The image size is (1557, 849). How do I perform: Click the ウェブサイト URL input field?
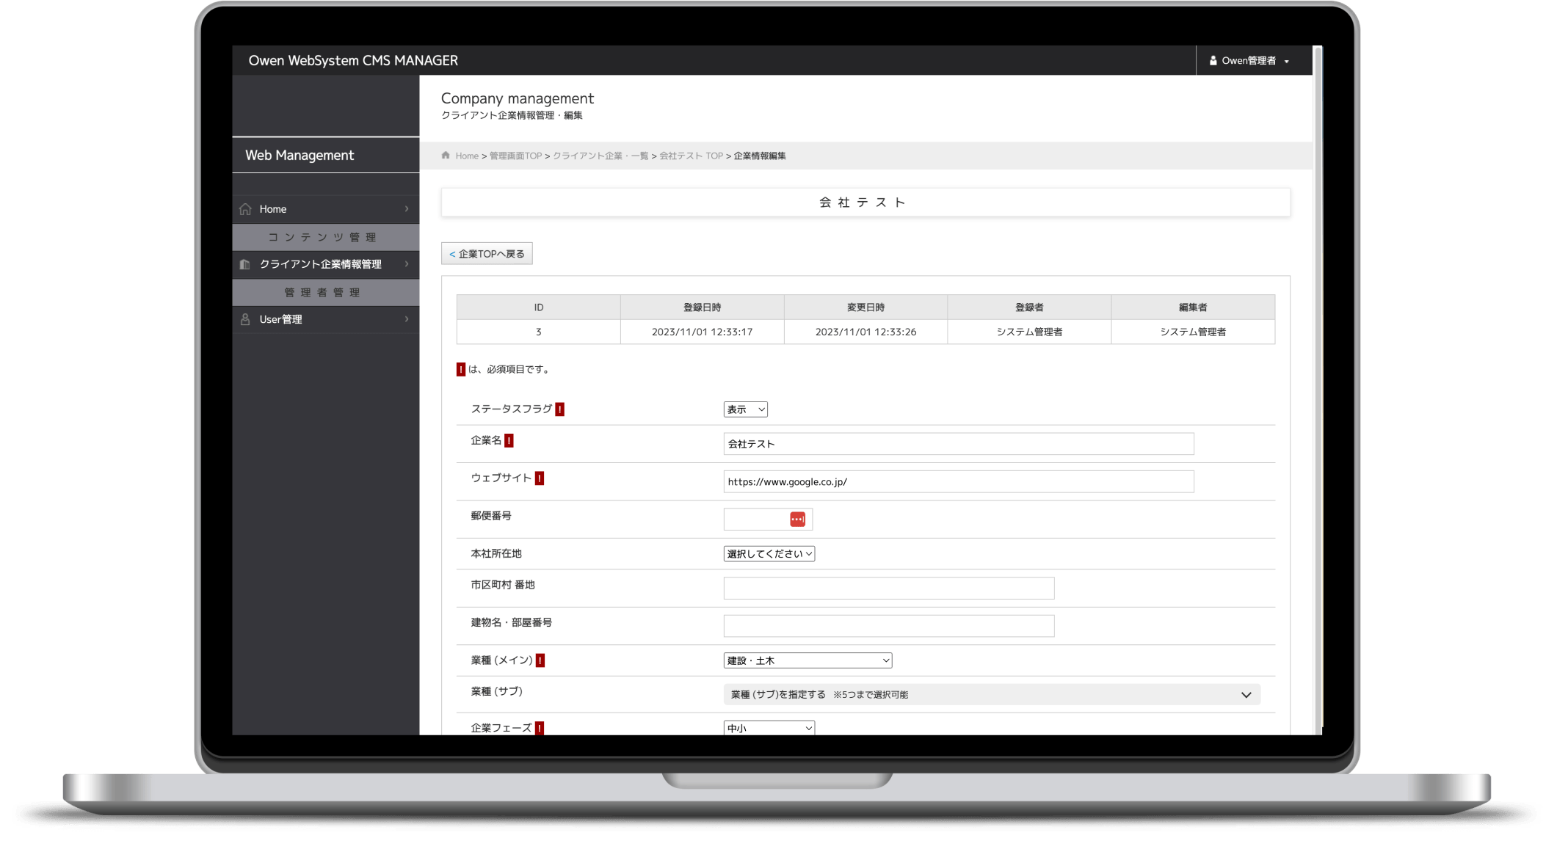[x=958, y=482]
